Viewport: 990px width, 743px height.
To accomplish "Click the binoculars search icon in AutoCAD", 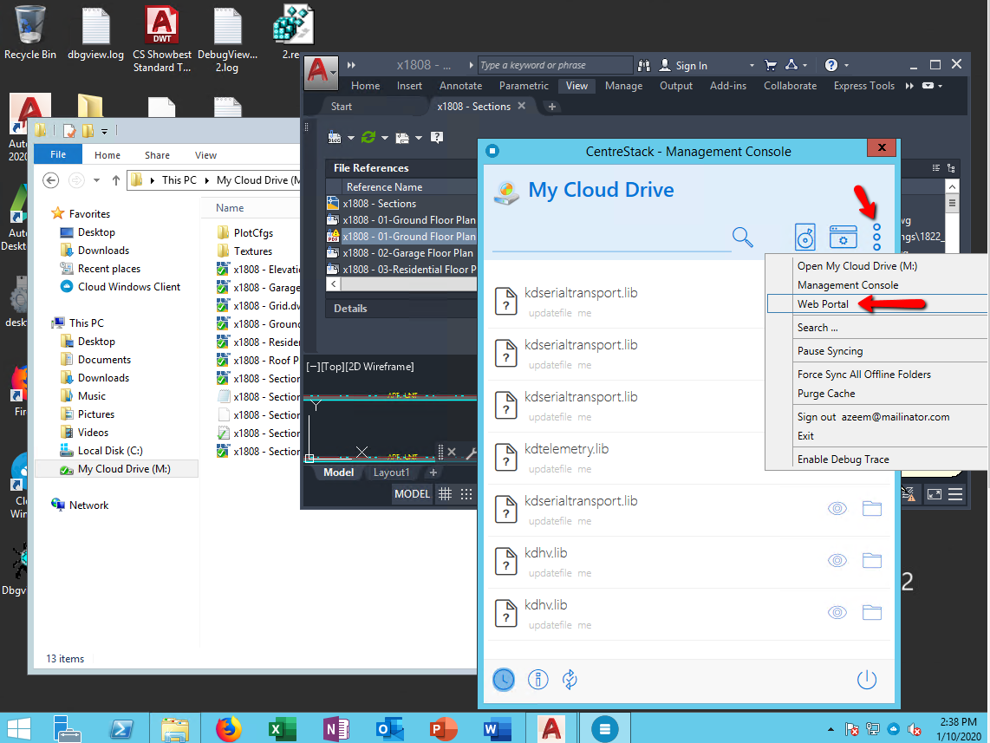I will pos(644,65).
